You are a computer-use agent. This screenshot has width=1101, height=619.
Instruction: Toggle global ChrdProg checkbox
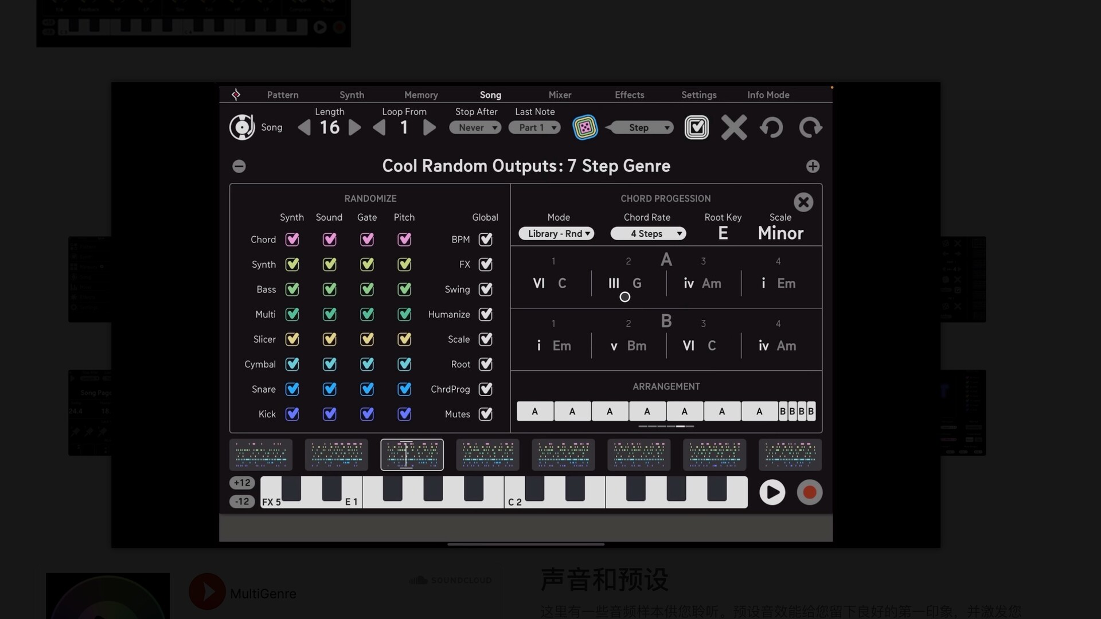486,389
